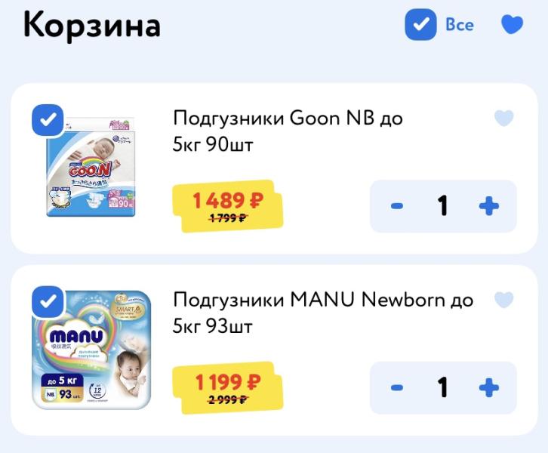The height and width of the screenshot is (453, 548).
Task: Open the Подгузники MANU Newborn product link
Action: tap(323, 312)
